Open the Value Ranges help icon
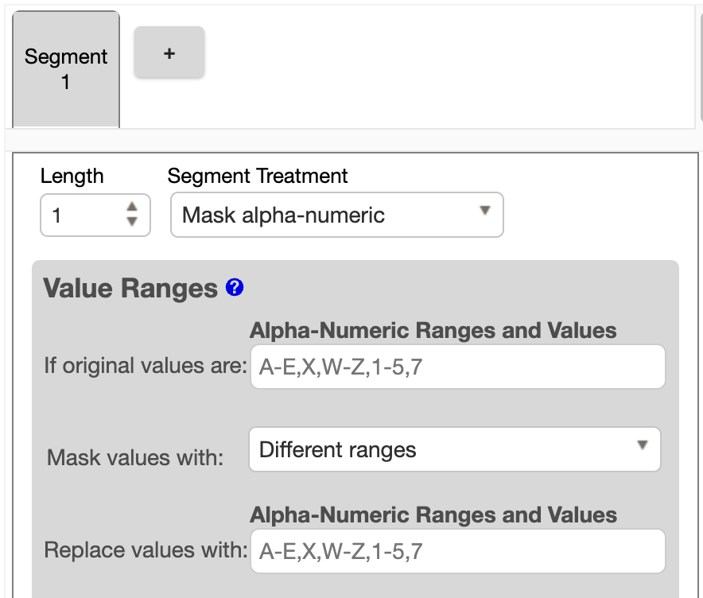This screenshot has width=703, height=598. (x=235, y=288)
